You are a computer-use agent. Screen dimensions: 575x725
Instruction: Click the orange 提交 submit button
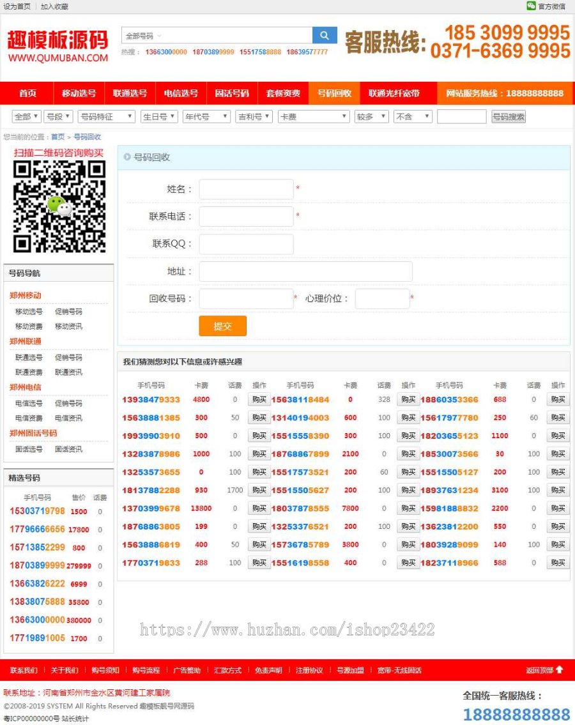tap(222, 325)
